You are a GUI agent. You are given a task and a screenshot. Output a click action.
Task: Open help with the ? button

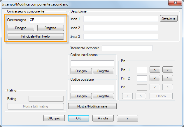127,118
